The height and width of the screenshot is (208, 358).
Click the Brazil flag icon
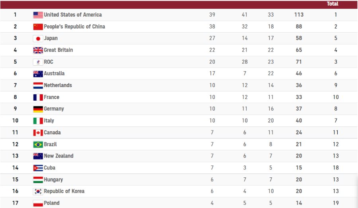(x=38, y=144)
